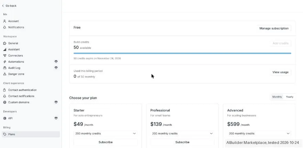Click the Account person icon
This screenshot has height=148, width=303.
click(5, 21)
